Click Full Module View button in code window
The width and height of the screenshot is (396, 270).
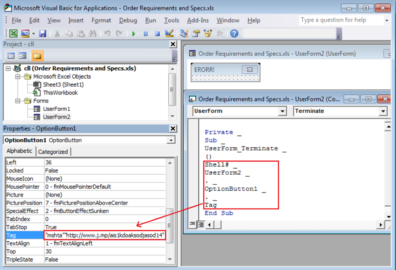click(201, 224)
